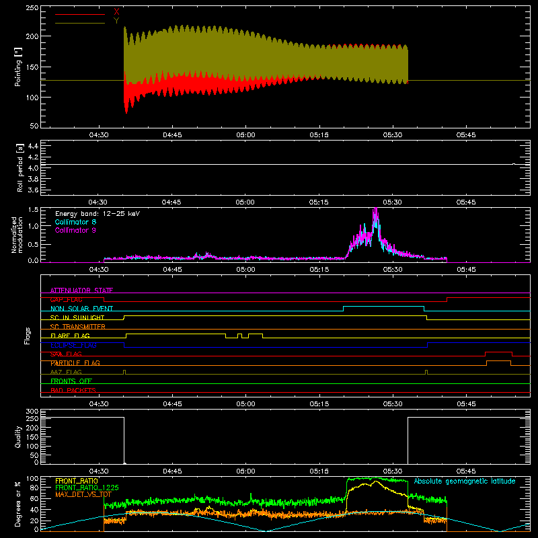Click "05:45" time label under Pointing plot
This screenshot has width=538, height=538.
[x=466, y=135]
